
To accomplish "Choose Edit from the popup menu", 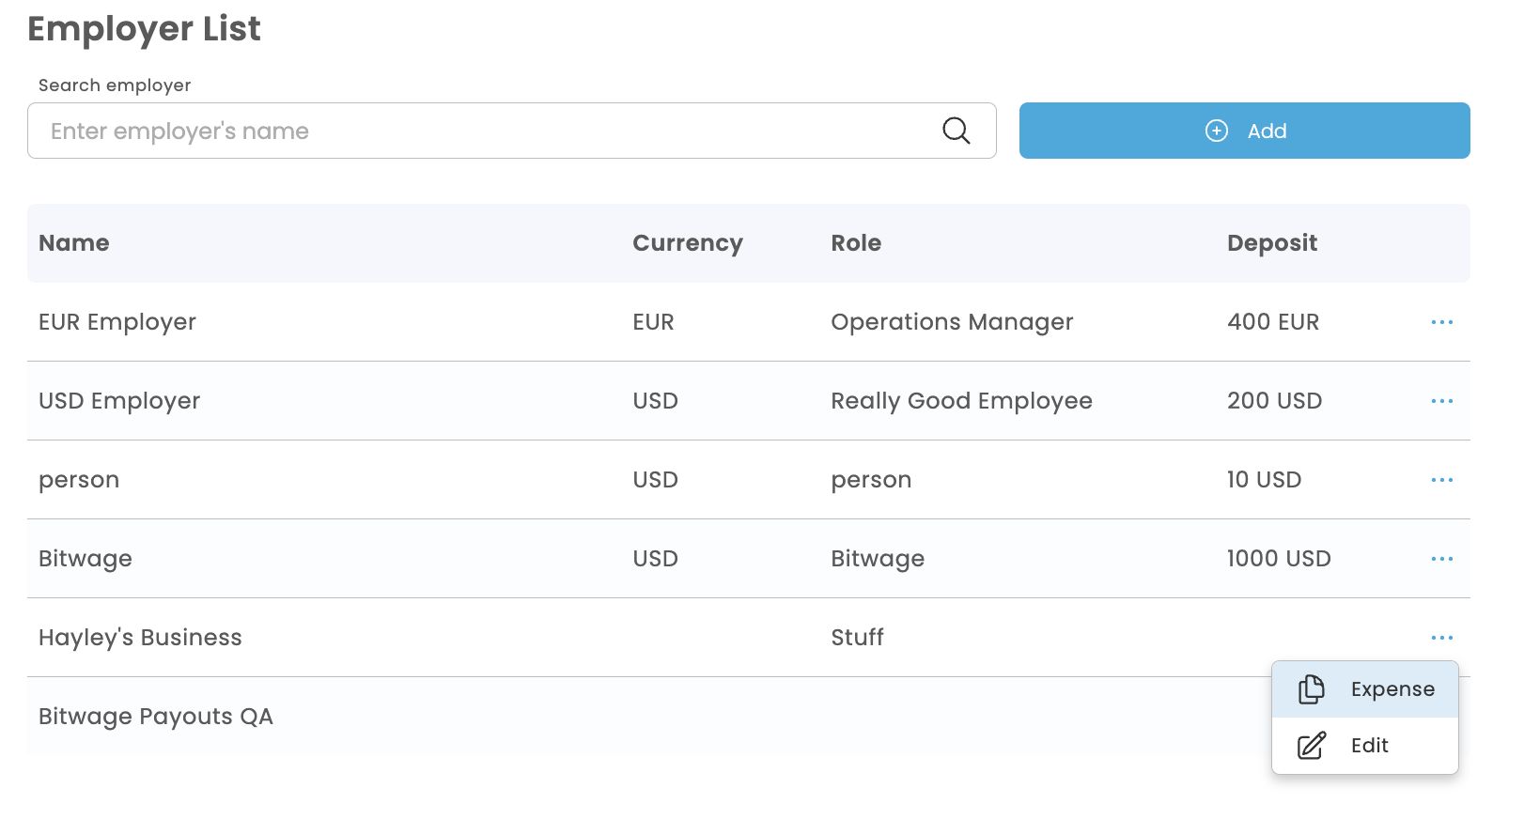I will [x=1369, y=746].
